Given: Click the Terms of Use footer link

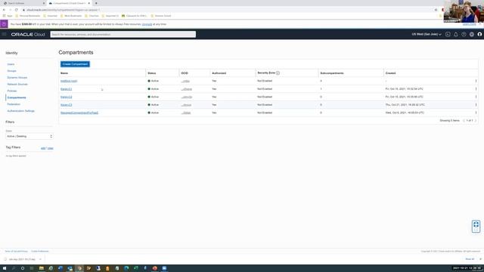Looking at the screenshot, I should point(17,252).
